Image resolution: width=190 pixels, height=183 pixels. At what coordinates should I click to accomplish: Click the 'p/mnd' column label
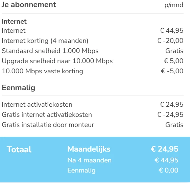pos(174,5)
